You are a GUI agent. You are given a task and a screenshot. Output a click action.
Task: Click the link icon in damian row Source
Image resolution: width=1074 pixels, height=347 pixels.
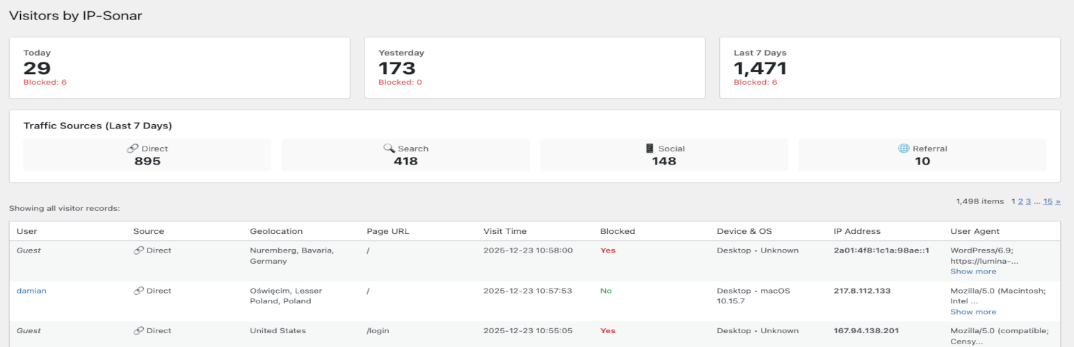[138, 291]
